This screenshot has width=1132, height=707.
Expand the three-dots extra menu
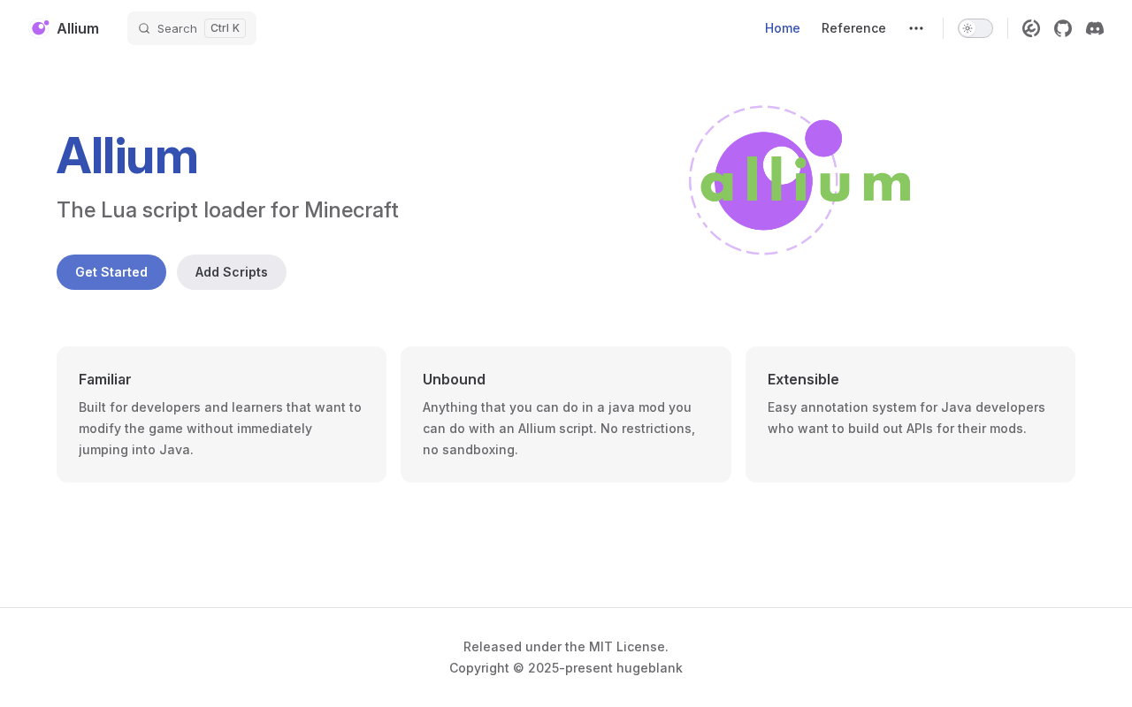click(x=916, y=28)
